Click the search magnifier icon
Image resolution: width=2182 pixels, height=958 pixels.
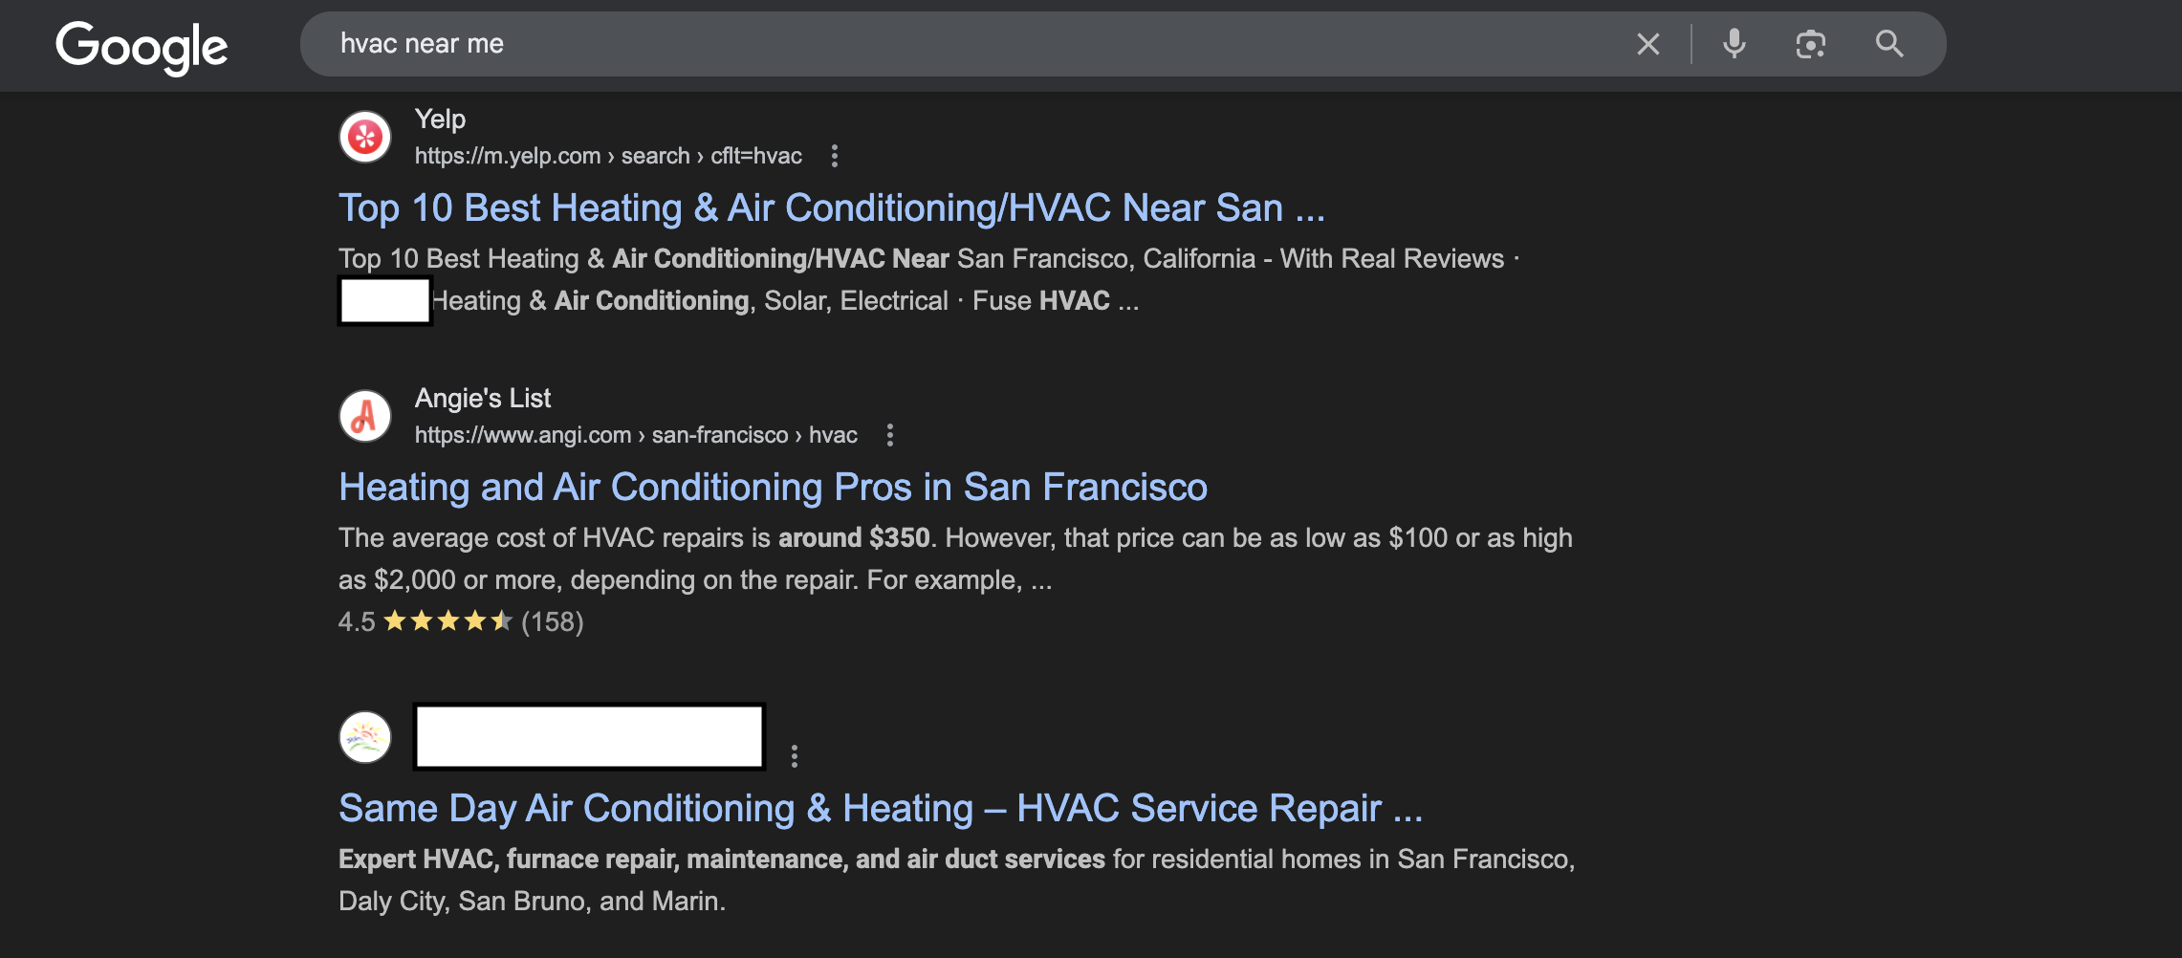(x=1888, y=44)
